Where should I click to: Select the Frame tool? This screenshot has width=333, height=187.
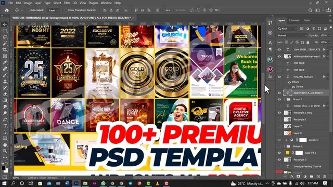coord(5,56)
